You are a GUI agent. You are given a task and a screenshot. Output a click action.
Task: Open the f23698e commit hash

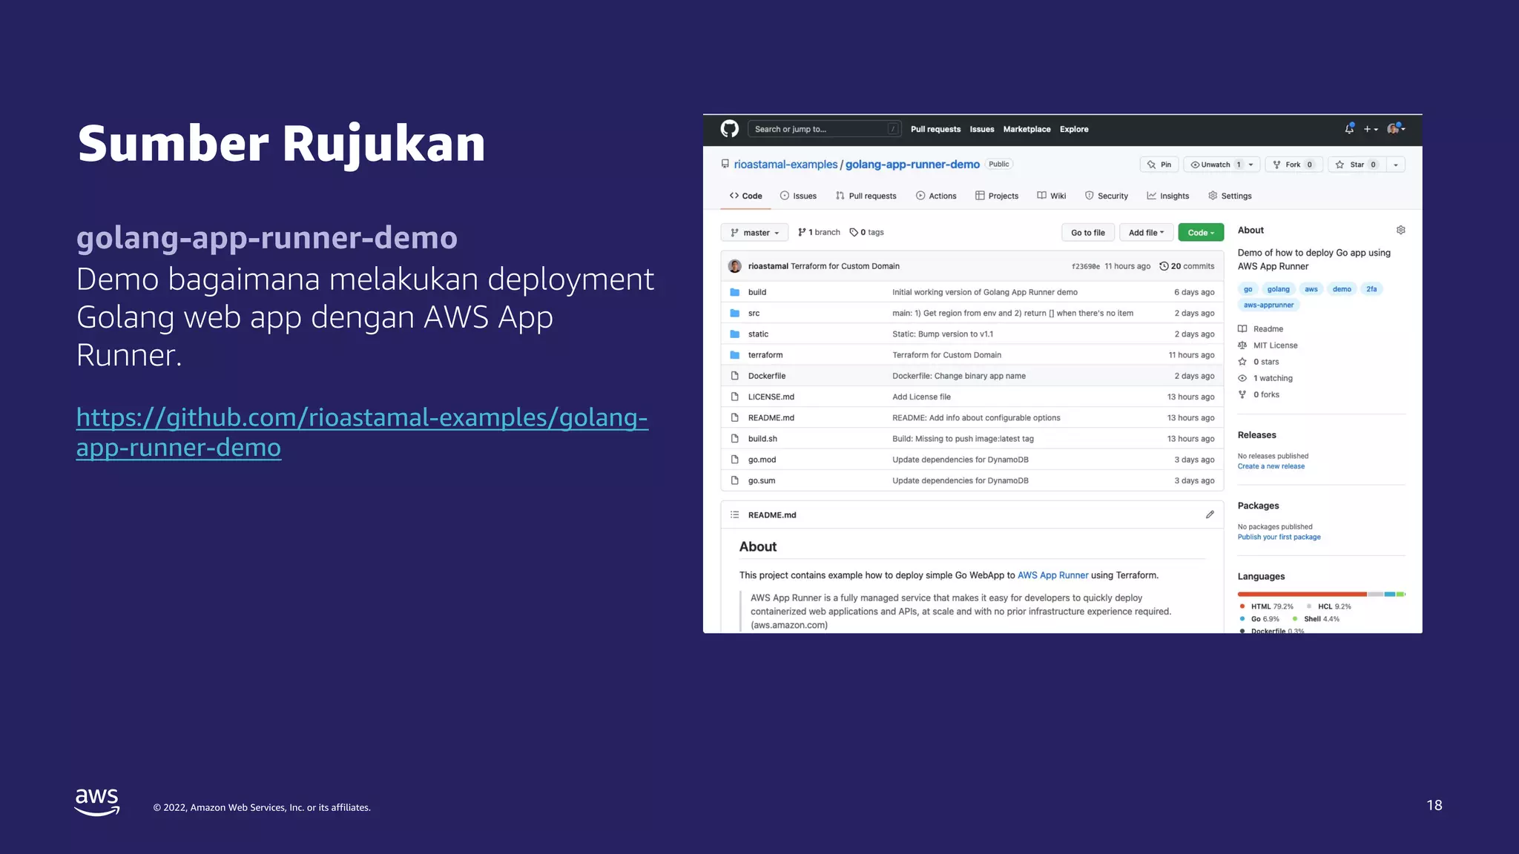1086,266
